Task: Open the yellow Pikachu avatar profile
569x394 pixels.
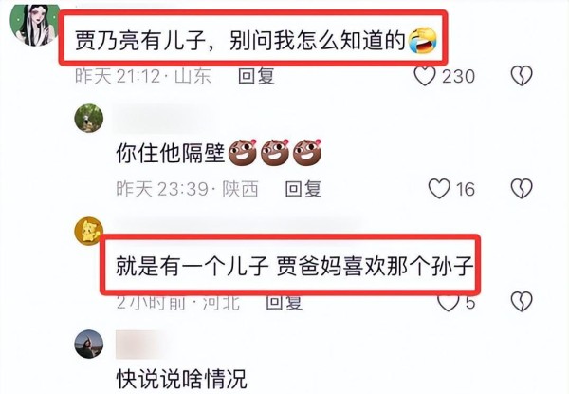Action: pyautogui.click(x=88, y=231)
